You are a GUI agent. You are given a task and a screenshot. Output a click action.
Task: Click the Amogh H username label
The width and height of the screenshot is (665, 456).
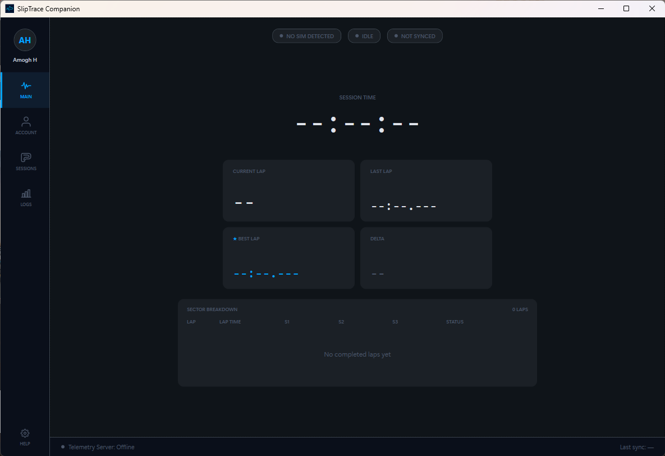25,60
